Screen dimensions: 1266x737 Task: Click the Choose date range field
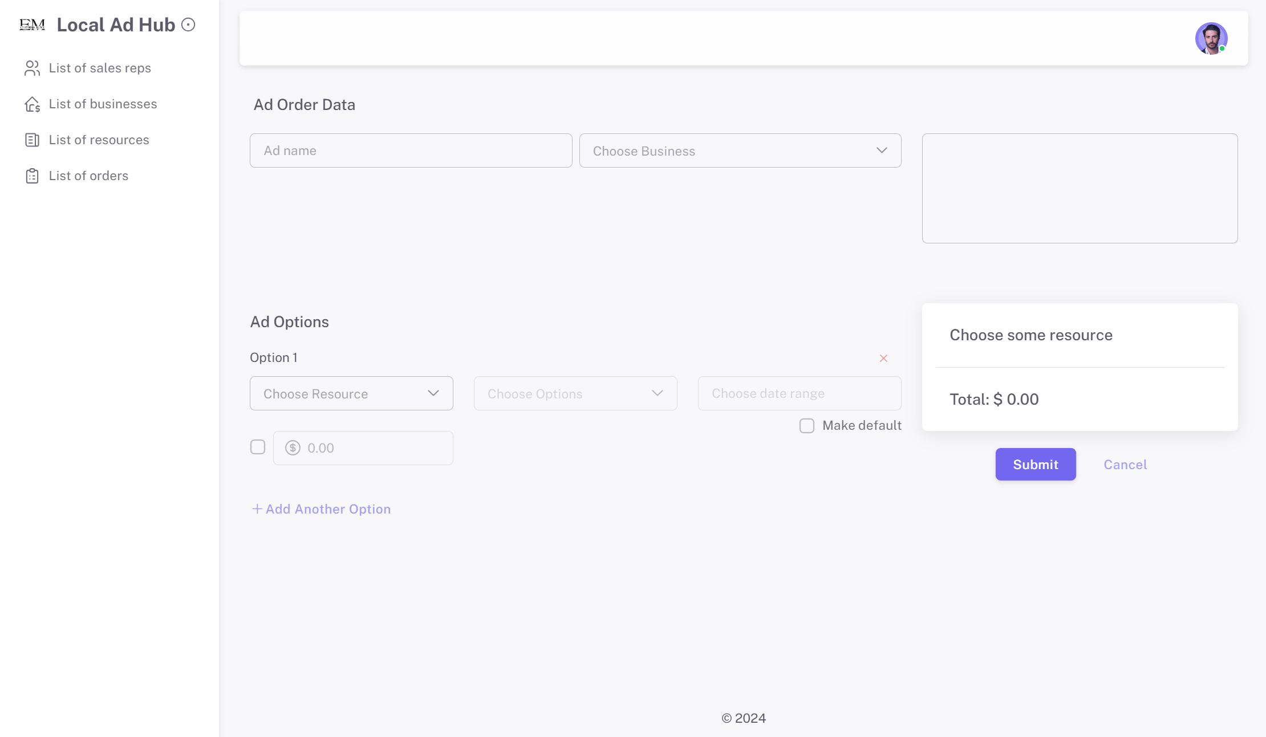coord(800,393)
